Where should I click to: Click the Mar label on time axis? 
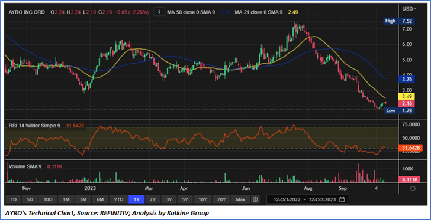[x=149, y=189]
